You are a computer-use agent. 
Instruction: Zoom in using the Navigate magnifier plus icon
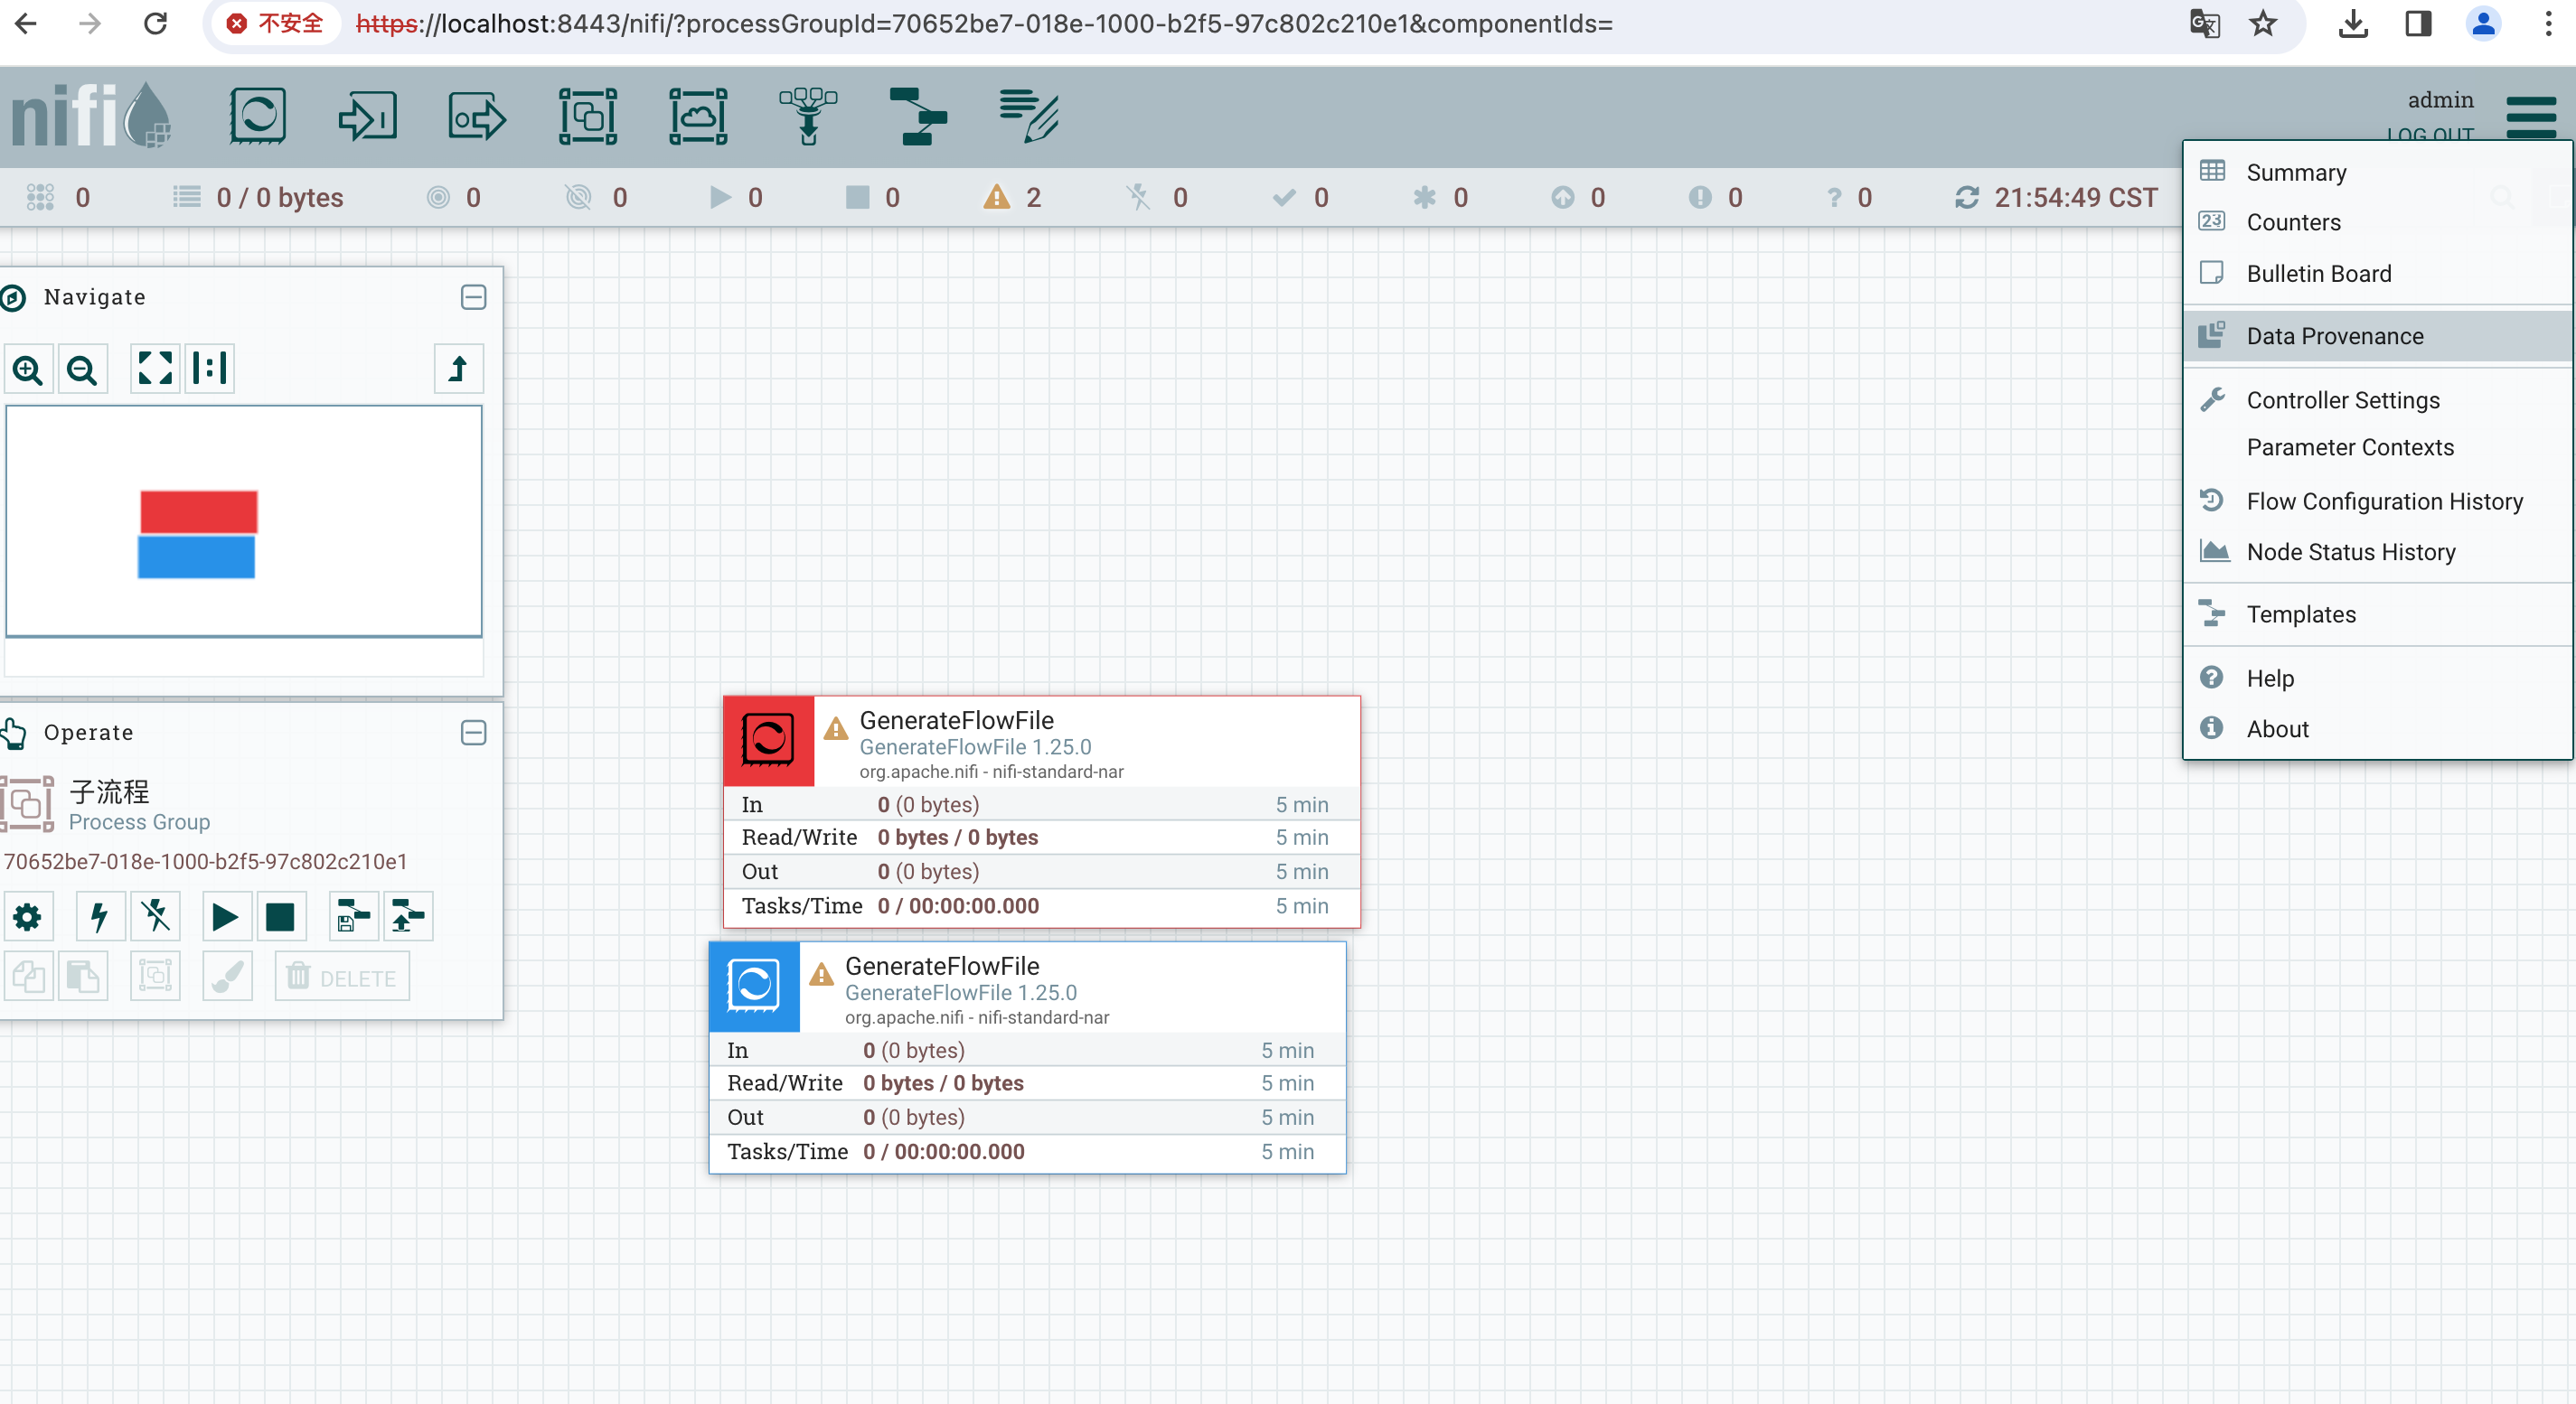[x=28, y=369]
